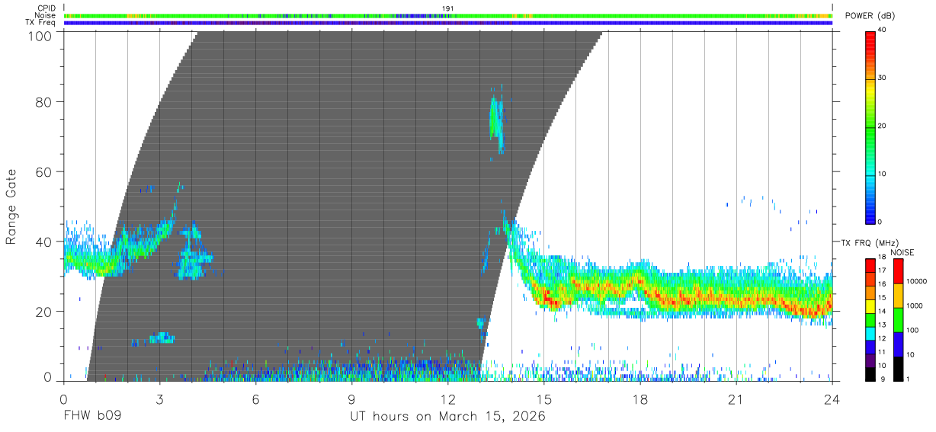This screenshot has height=432, width=936.
Task: Click the POWER (dB) color bar
Action: coord(870,126)
